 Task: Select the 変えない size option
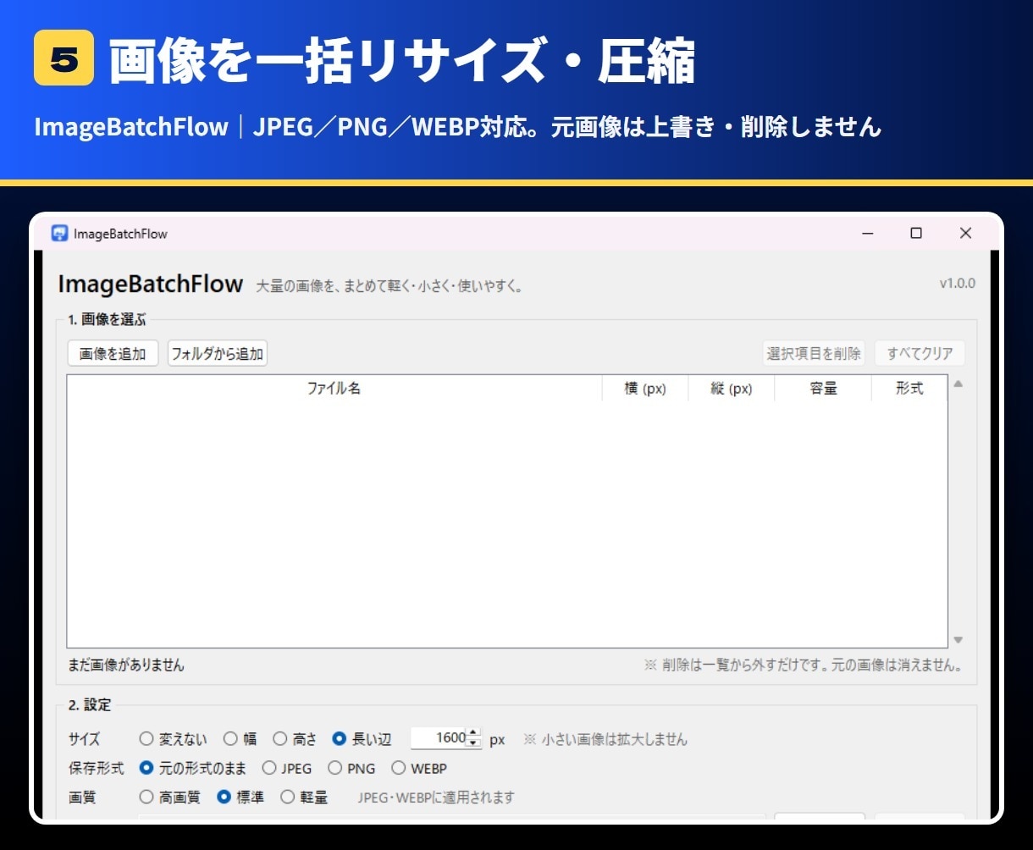(173, 739)
